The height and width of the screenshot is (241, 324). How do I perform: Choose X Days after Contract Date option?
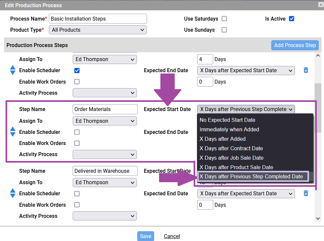[255, 148]
